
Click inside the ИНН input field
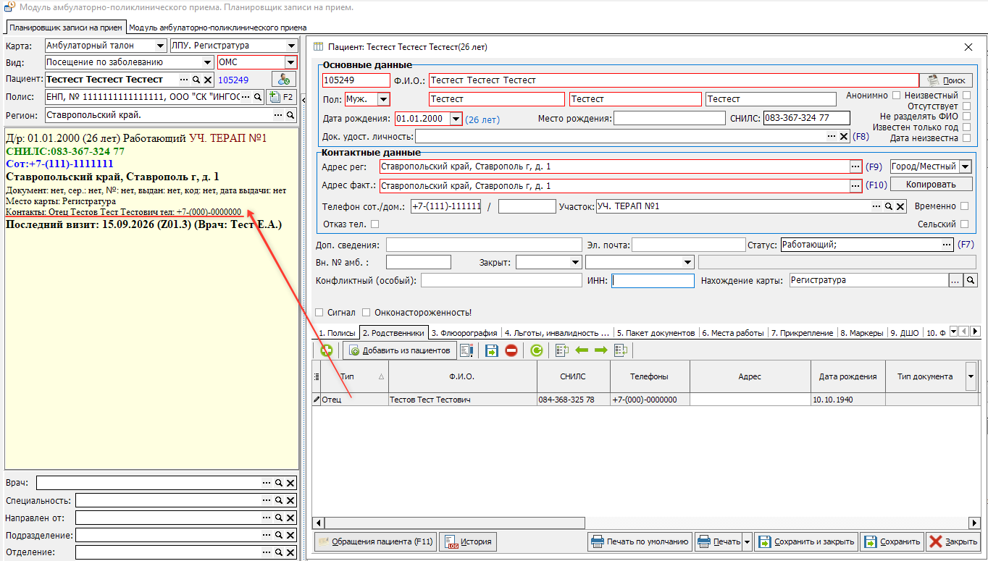653,280
